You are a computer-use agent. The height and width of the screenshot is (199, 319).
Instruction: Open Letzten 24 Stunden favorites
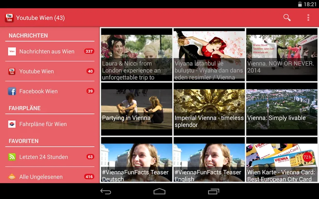(x=50, y=157)
